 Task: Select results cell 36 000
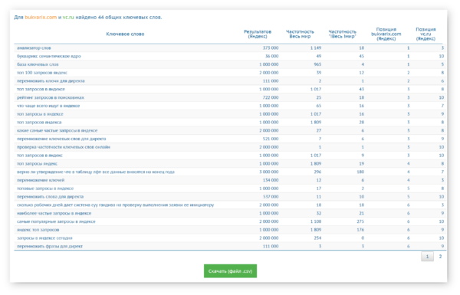click(271, 56)
